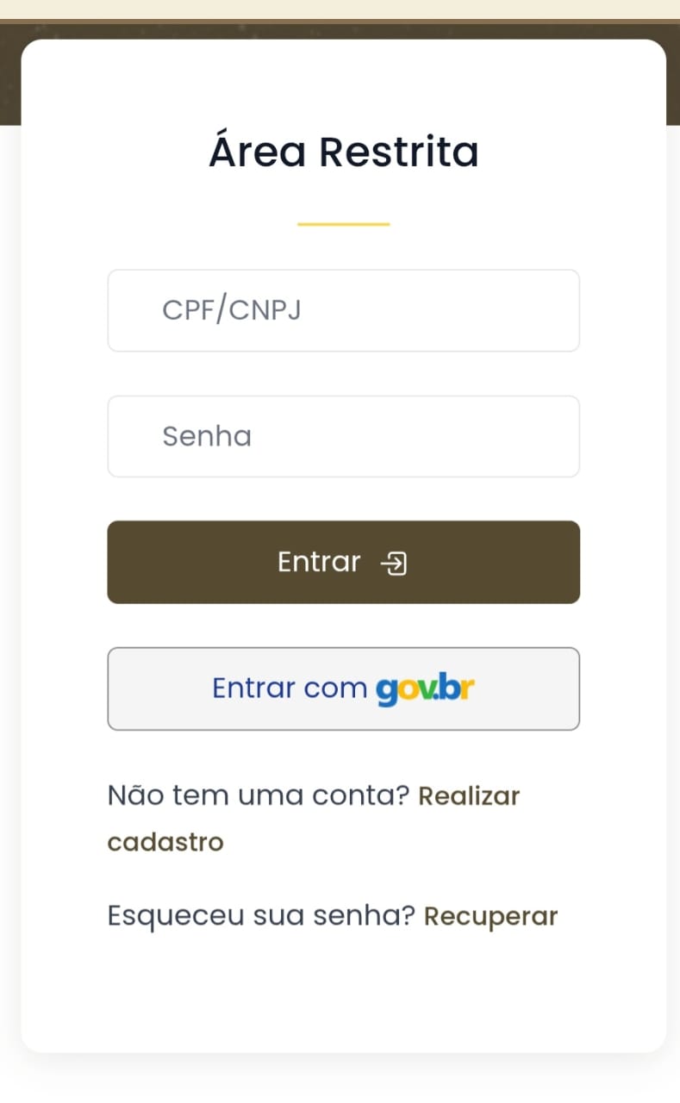Click the word "cadastro" on the second line
Screen dimensions: 680x1103
(165, 842)
